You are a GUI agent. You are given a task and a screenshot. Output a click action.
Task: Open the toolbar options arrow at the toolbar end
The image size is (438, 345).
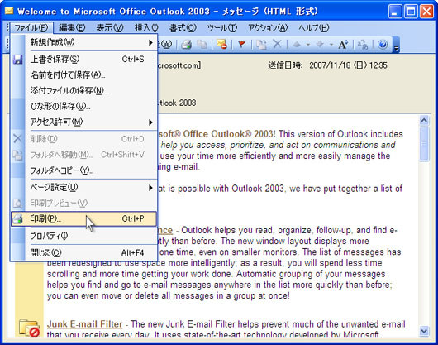click(x=396, y=46)
